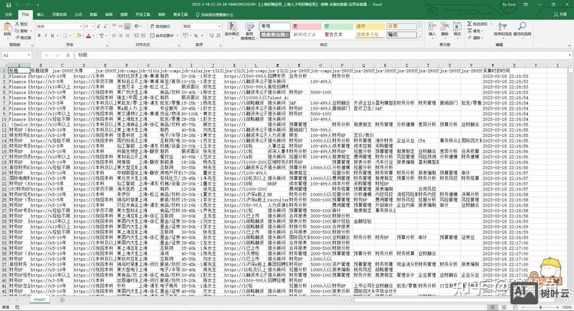Switch to the Page Layout ribbon tab

click(x=59, y=15)
